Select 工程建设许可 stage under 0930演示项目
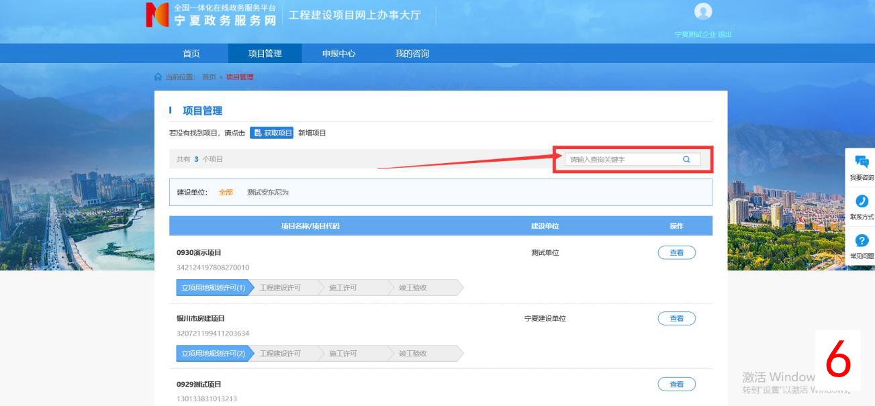Image resolution: width=875 pixels, height=406 pixels. (x=281, y=288)
